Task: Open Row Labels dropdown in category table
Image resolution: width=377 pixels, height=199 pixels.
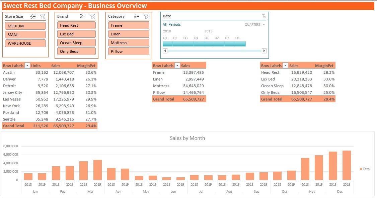Action: coord(177,66)
